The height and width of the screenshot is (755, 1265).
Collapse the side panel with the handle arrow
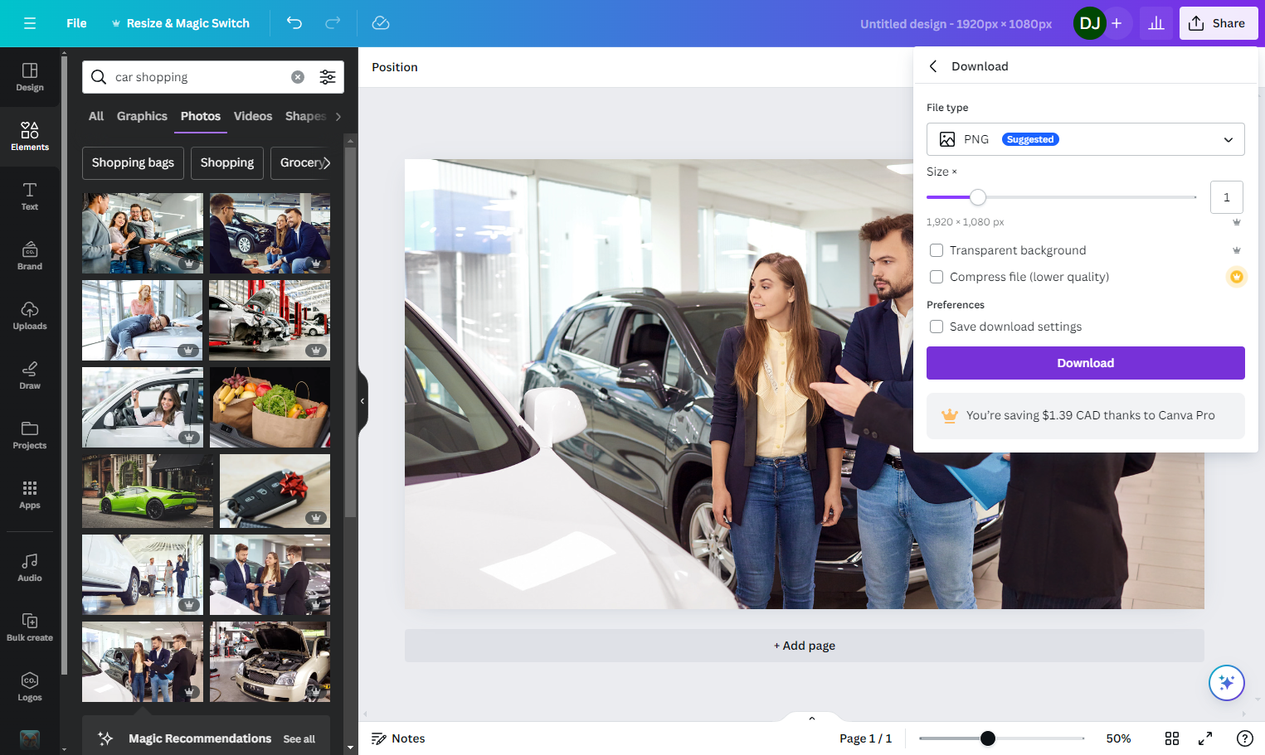click(x=362, y=401)
